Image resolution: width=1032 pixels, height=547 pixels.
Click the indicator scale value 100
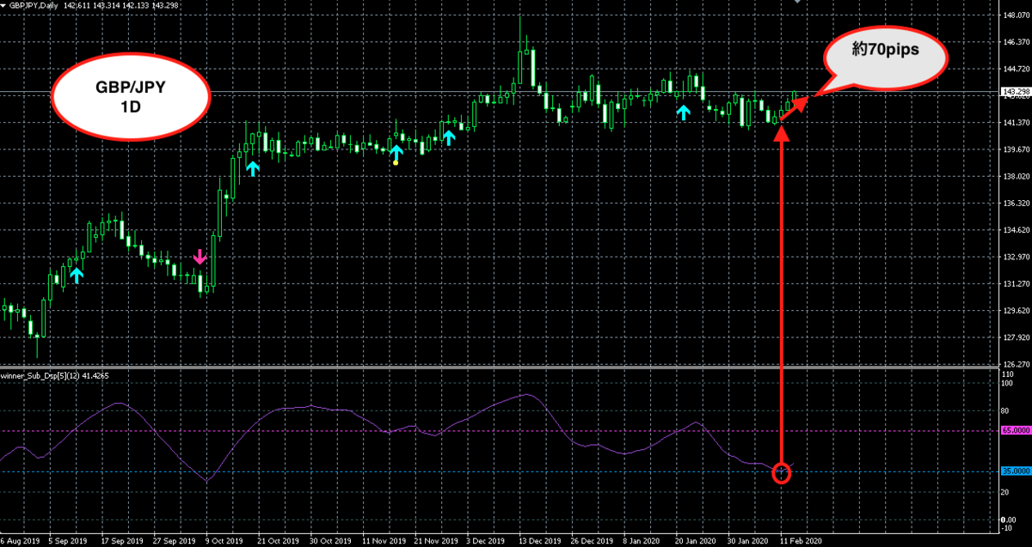tap(1008, 382)
